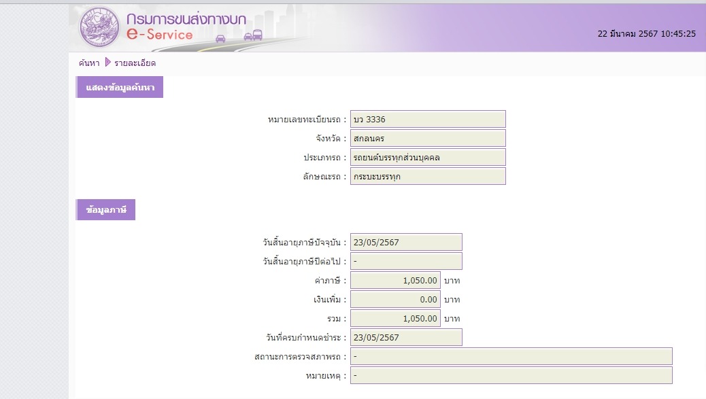Viewport: 706px width, 399px height.
Task: Click the บาท unit beside ค่าภาษี
Action: coord(452,281)
